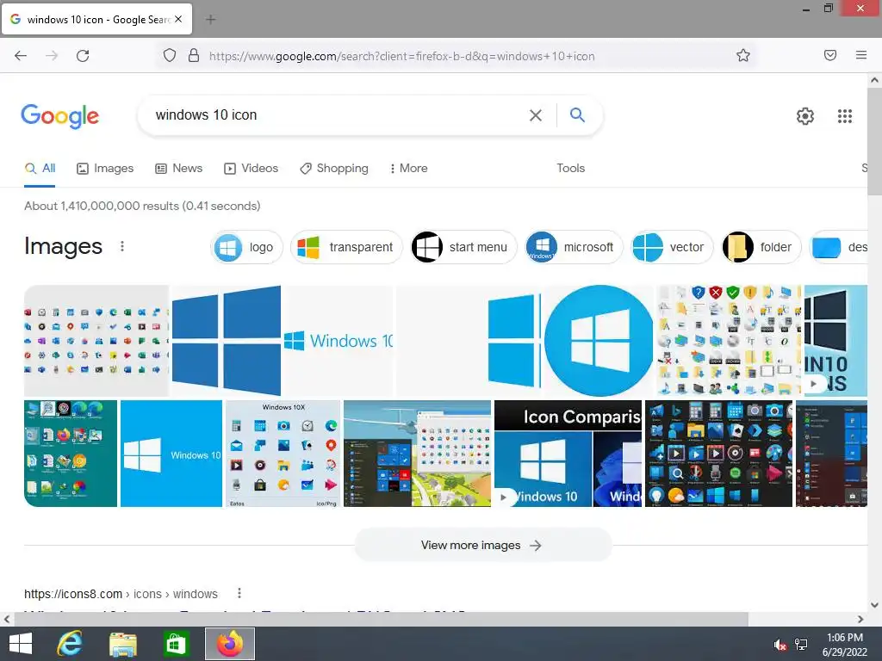The image size is (882, 661).
Task: Click the Firefox taskbar icon
Action: click(229, 644)
